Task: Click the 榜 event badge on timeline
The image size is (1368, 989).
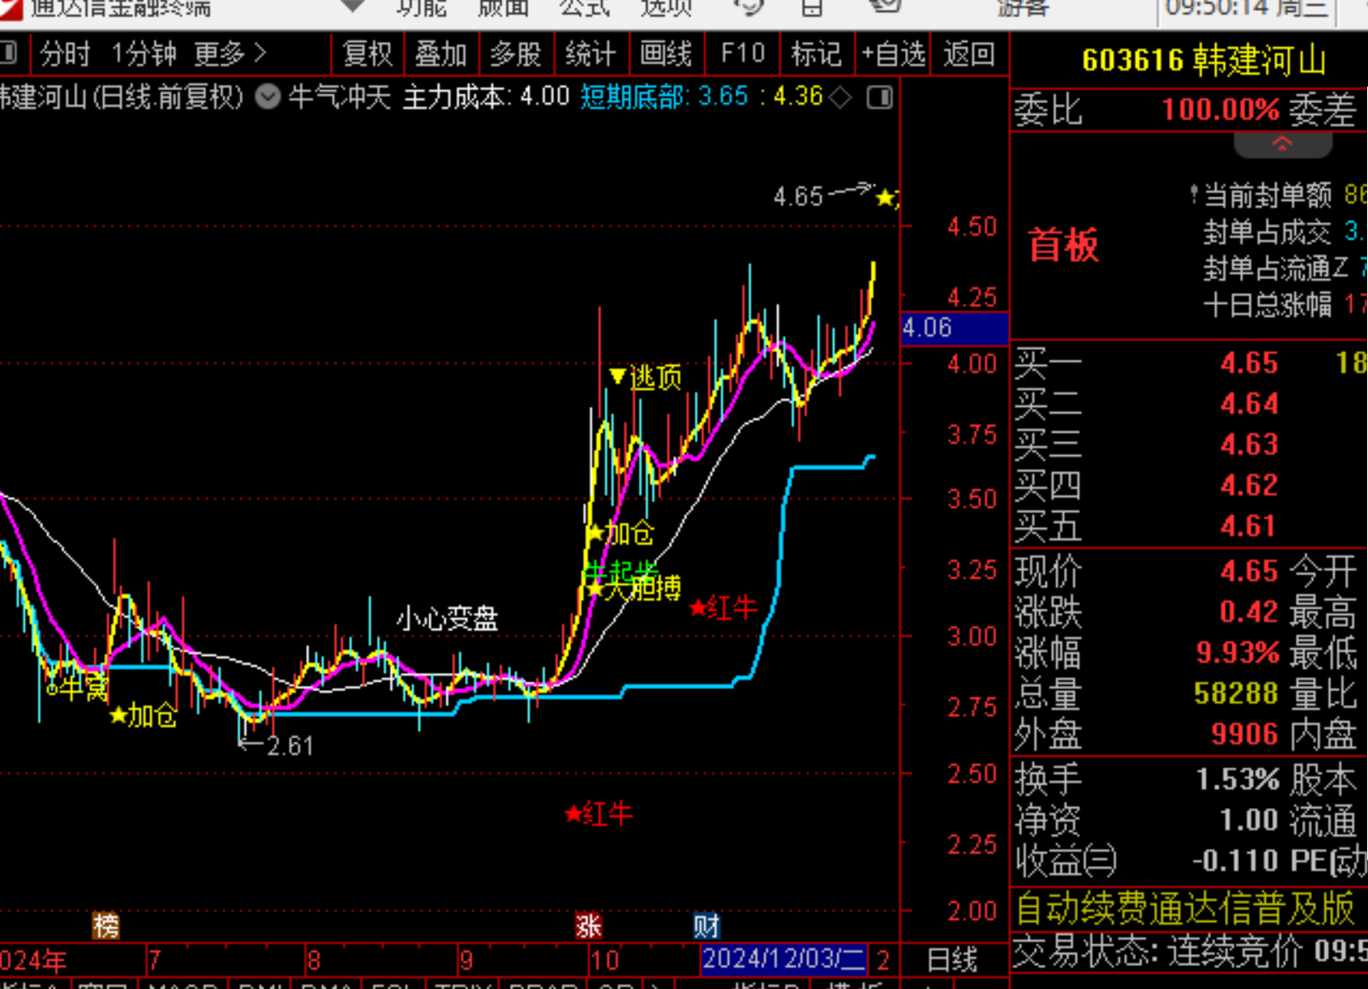Action: click(x=106, y=925)
